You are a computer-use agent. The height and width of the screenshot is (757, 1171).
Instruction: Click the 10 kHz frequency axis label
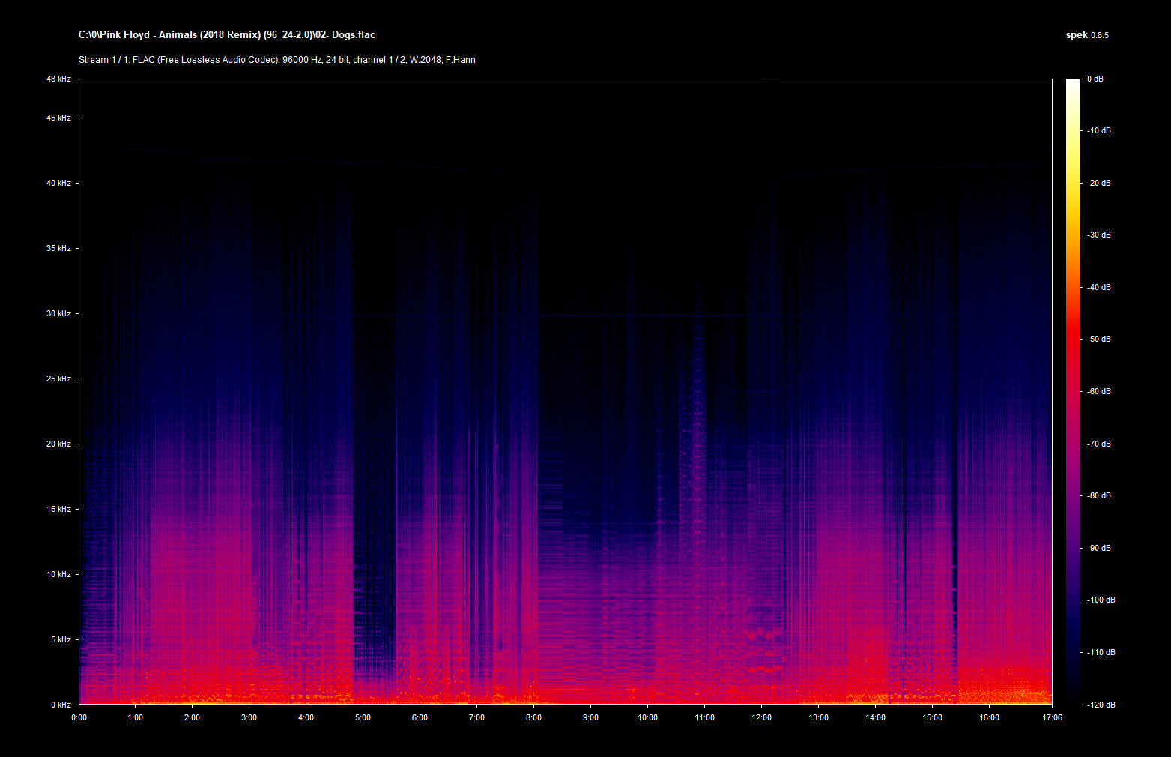(x=58, y=574)
